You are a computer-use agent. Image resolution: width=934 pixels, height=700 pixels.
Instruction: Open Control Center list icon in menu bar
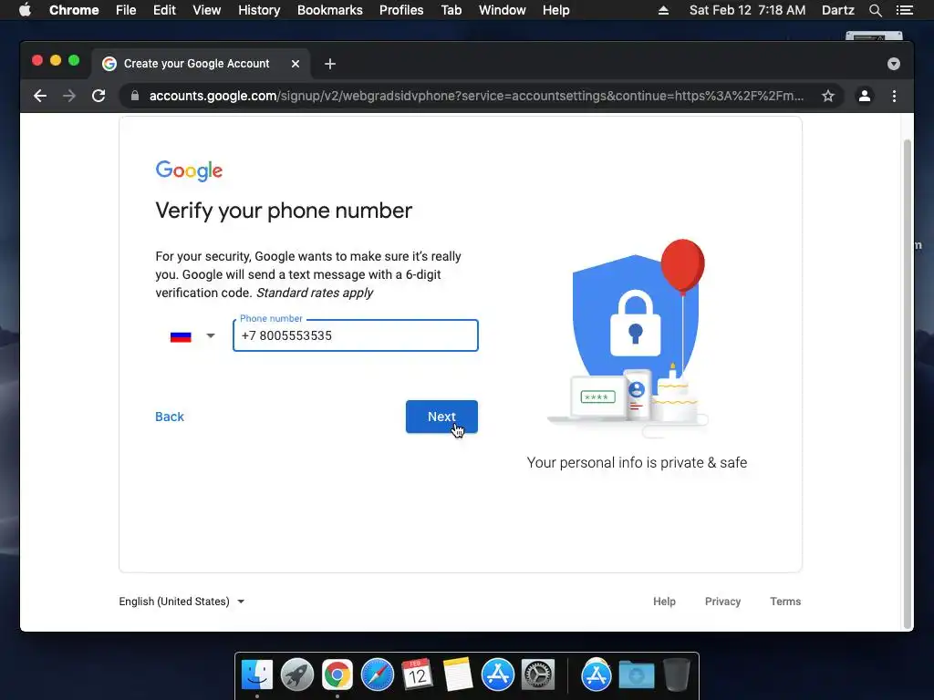[x=905, y=10]
